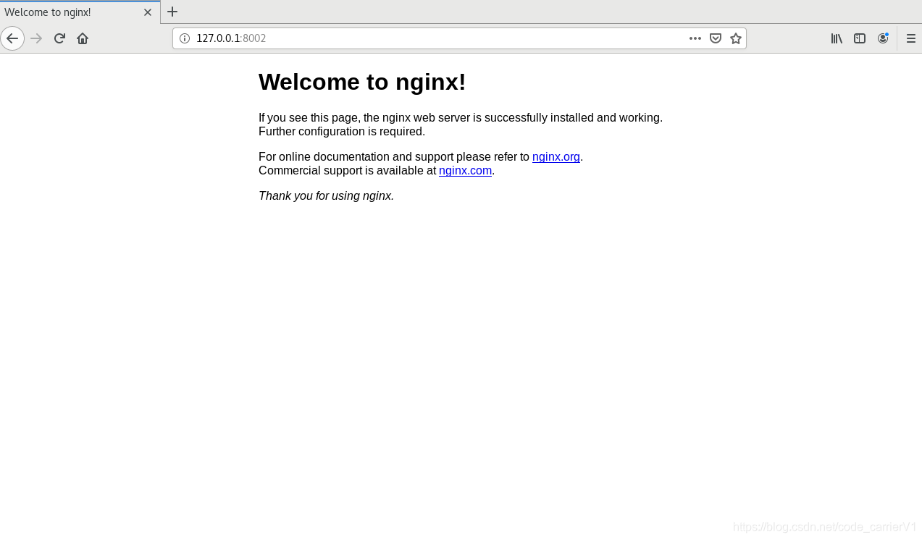Open the Library bookshelf icon
The width and height of the screenshot is (922, 540).
tap(837, 38)
